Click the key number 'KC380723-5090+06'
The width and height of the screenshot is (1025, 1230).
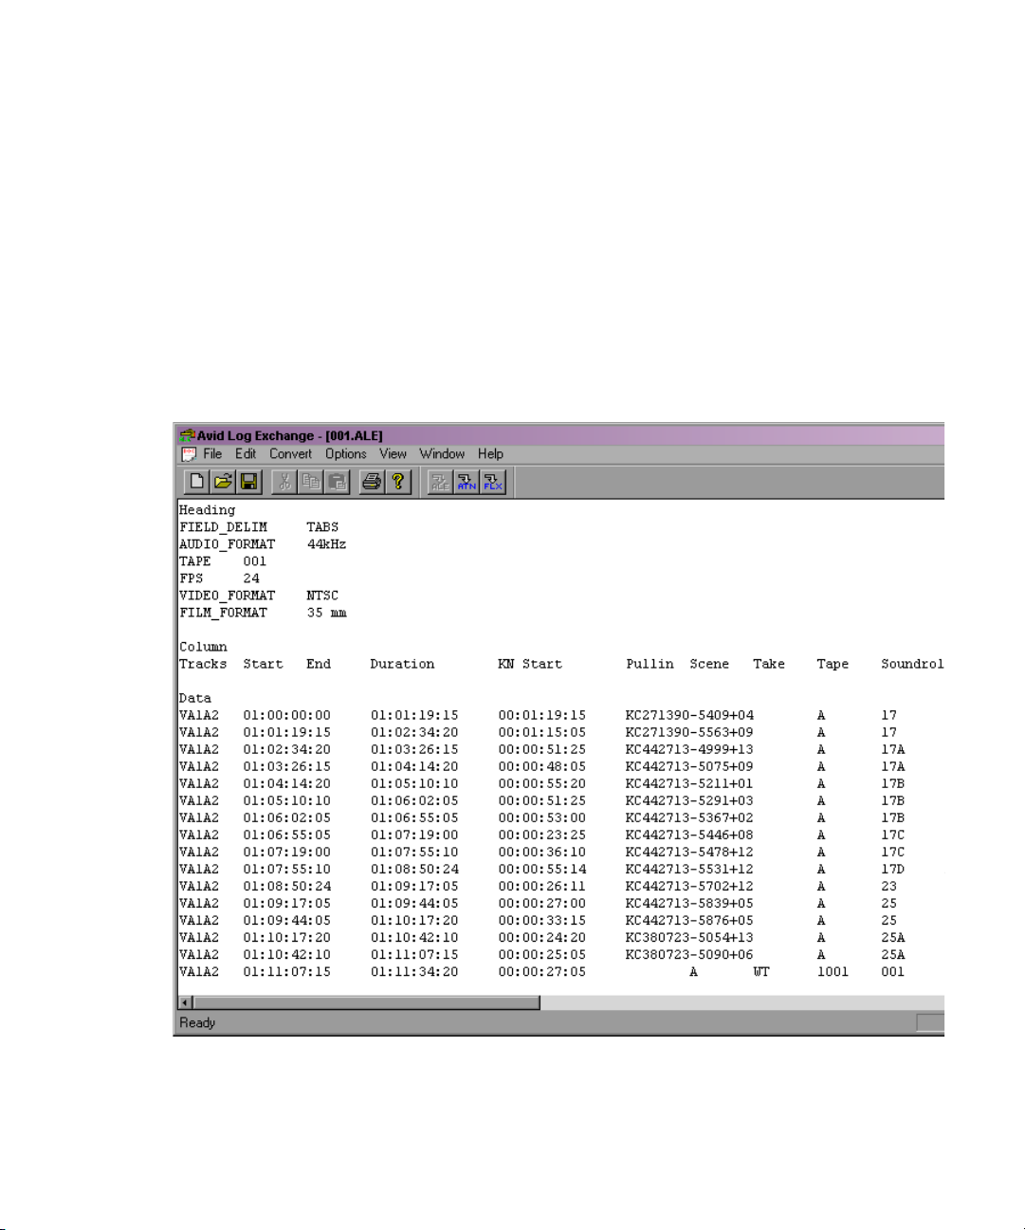click(x=689, y=954)
